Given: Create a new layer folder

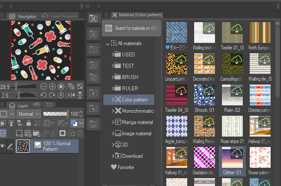Looking at the screenshot, I should pos(36,133).
